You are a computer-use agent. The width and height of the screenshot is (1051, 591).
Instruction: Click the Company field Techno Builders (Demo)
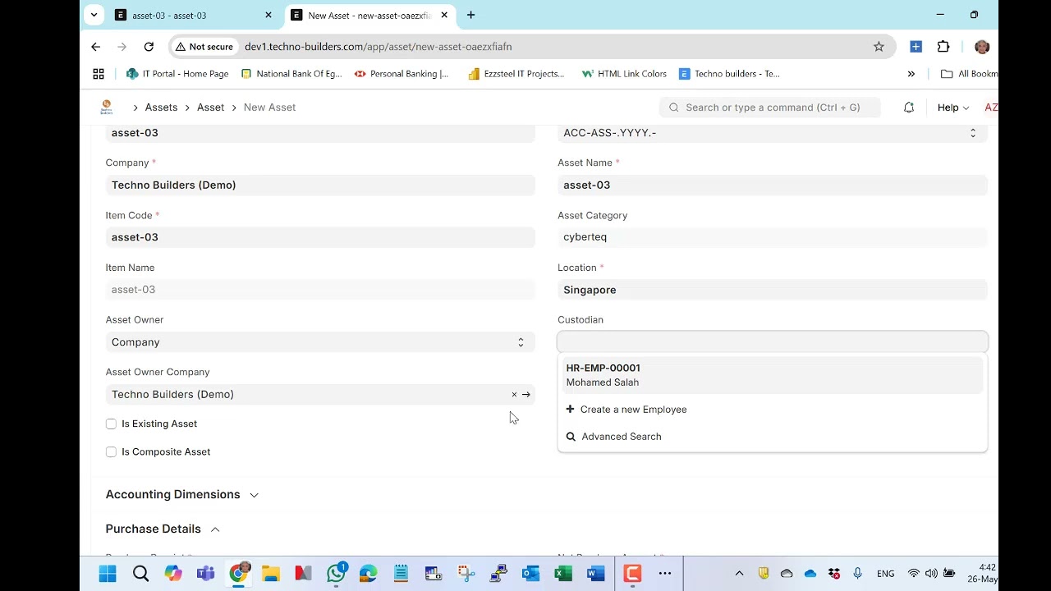tap(320, 186)
